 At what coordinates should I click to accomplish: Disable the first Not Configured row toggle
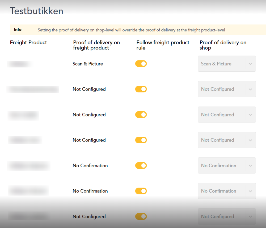point(141,89)
